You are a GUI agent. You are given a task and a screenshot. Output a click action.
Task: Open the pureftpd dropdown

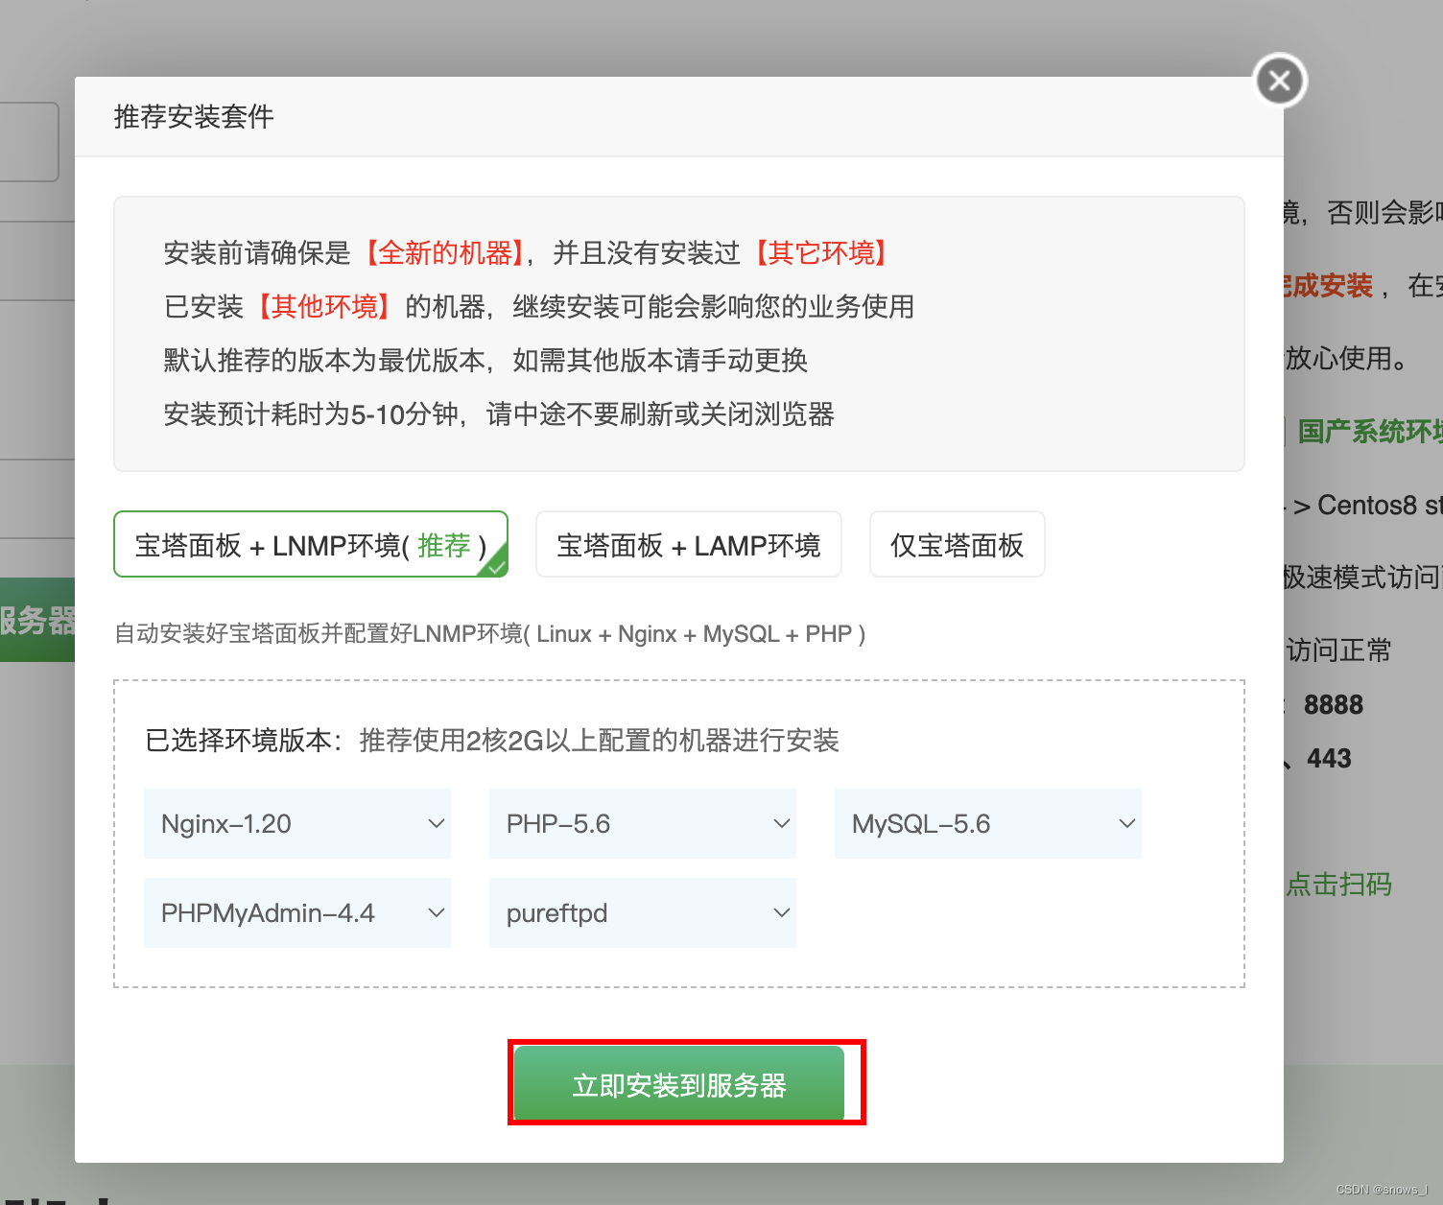pos(643,912)
